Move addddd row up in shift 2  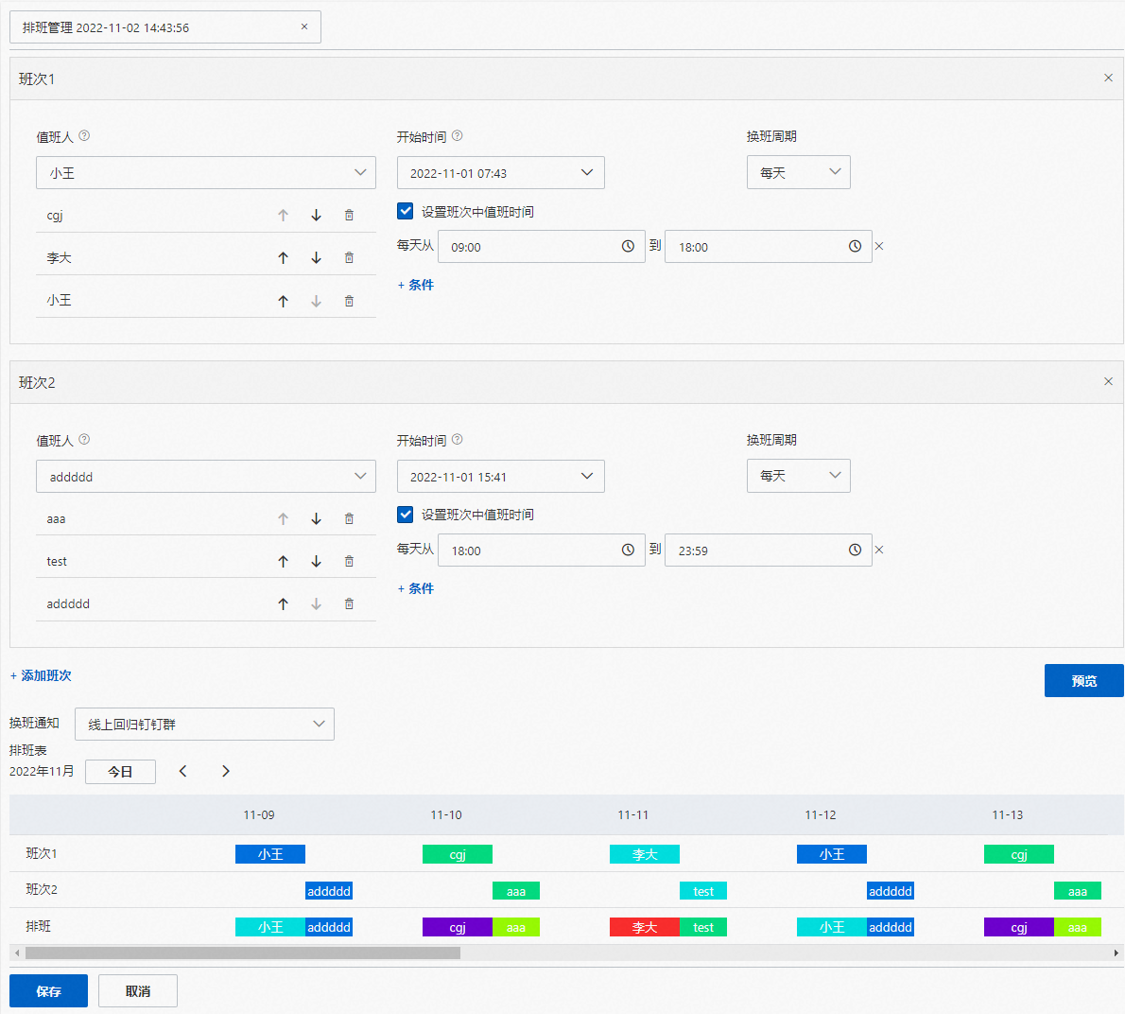tap(283, 603)
